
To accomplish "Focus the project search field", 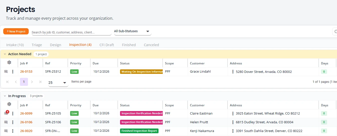I will (x=71, y=32).
